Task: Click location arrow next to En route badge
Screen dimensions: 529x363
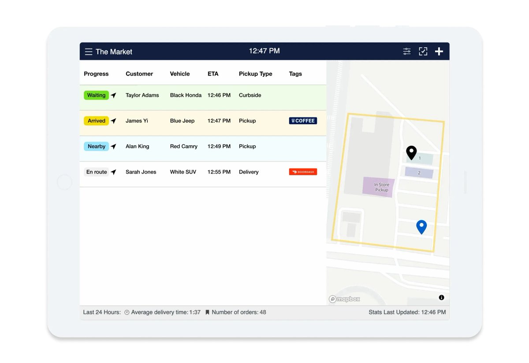Action: pyautogui.click(x=113, y=172)
